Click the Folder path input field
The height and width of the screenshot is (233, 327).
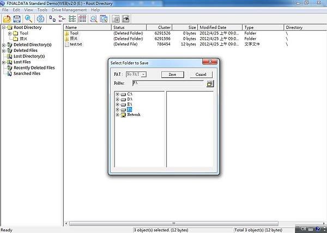tap(168, 83)
